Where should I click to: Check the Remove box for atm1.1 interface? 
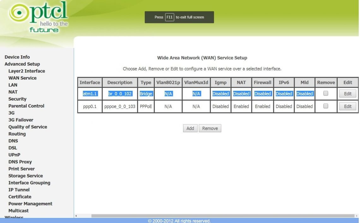pyautogui.click(x=326, y=93)
